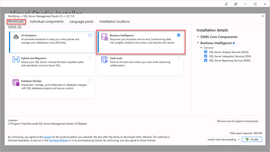Screen dimensions: 270x152
Task: Click the Installation details heading
Action: coord(212,30)
